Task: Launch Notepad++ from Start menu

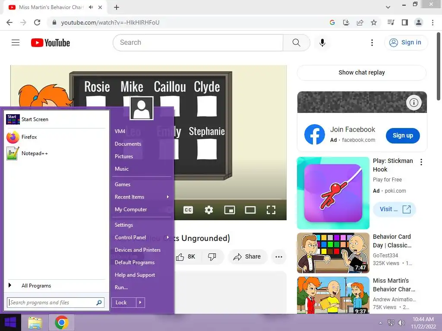Action: tap(56, 153)
